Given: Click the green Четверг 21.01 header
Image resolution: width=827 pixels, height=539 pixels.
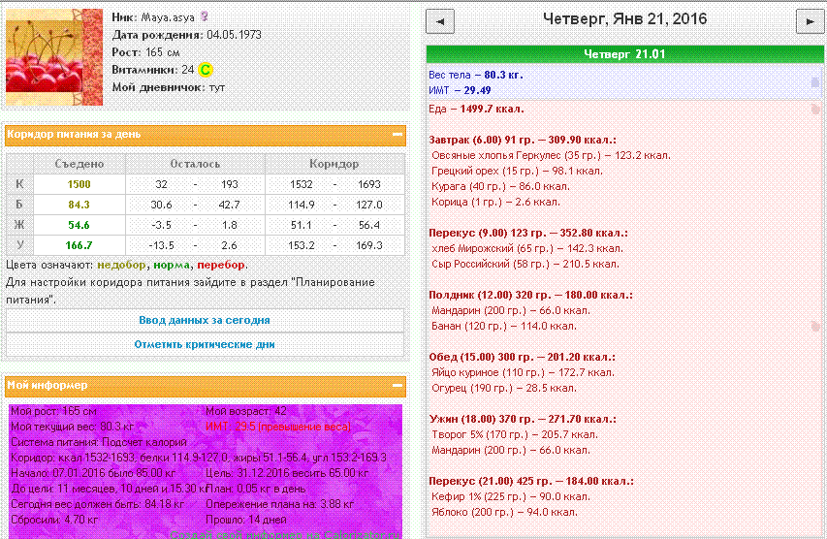Looking at the screenshot, I should pyautogui.click(x=624, y=53).
